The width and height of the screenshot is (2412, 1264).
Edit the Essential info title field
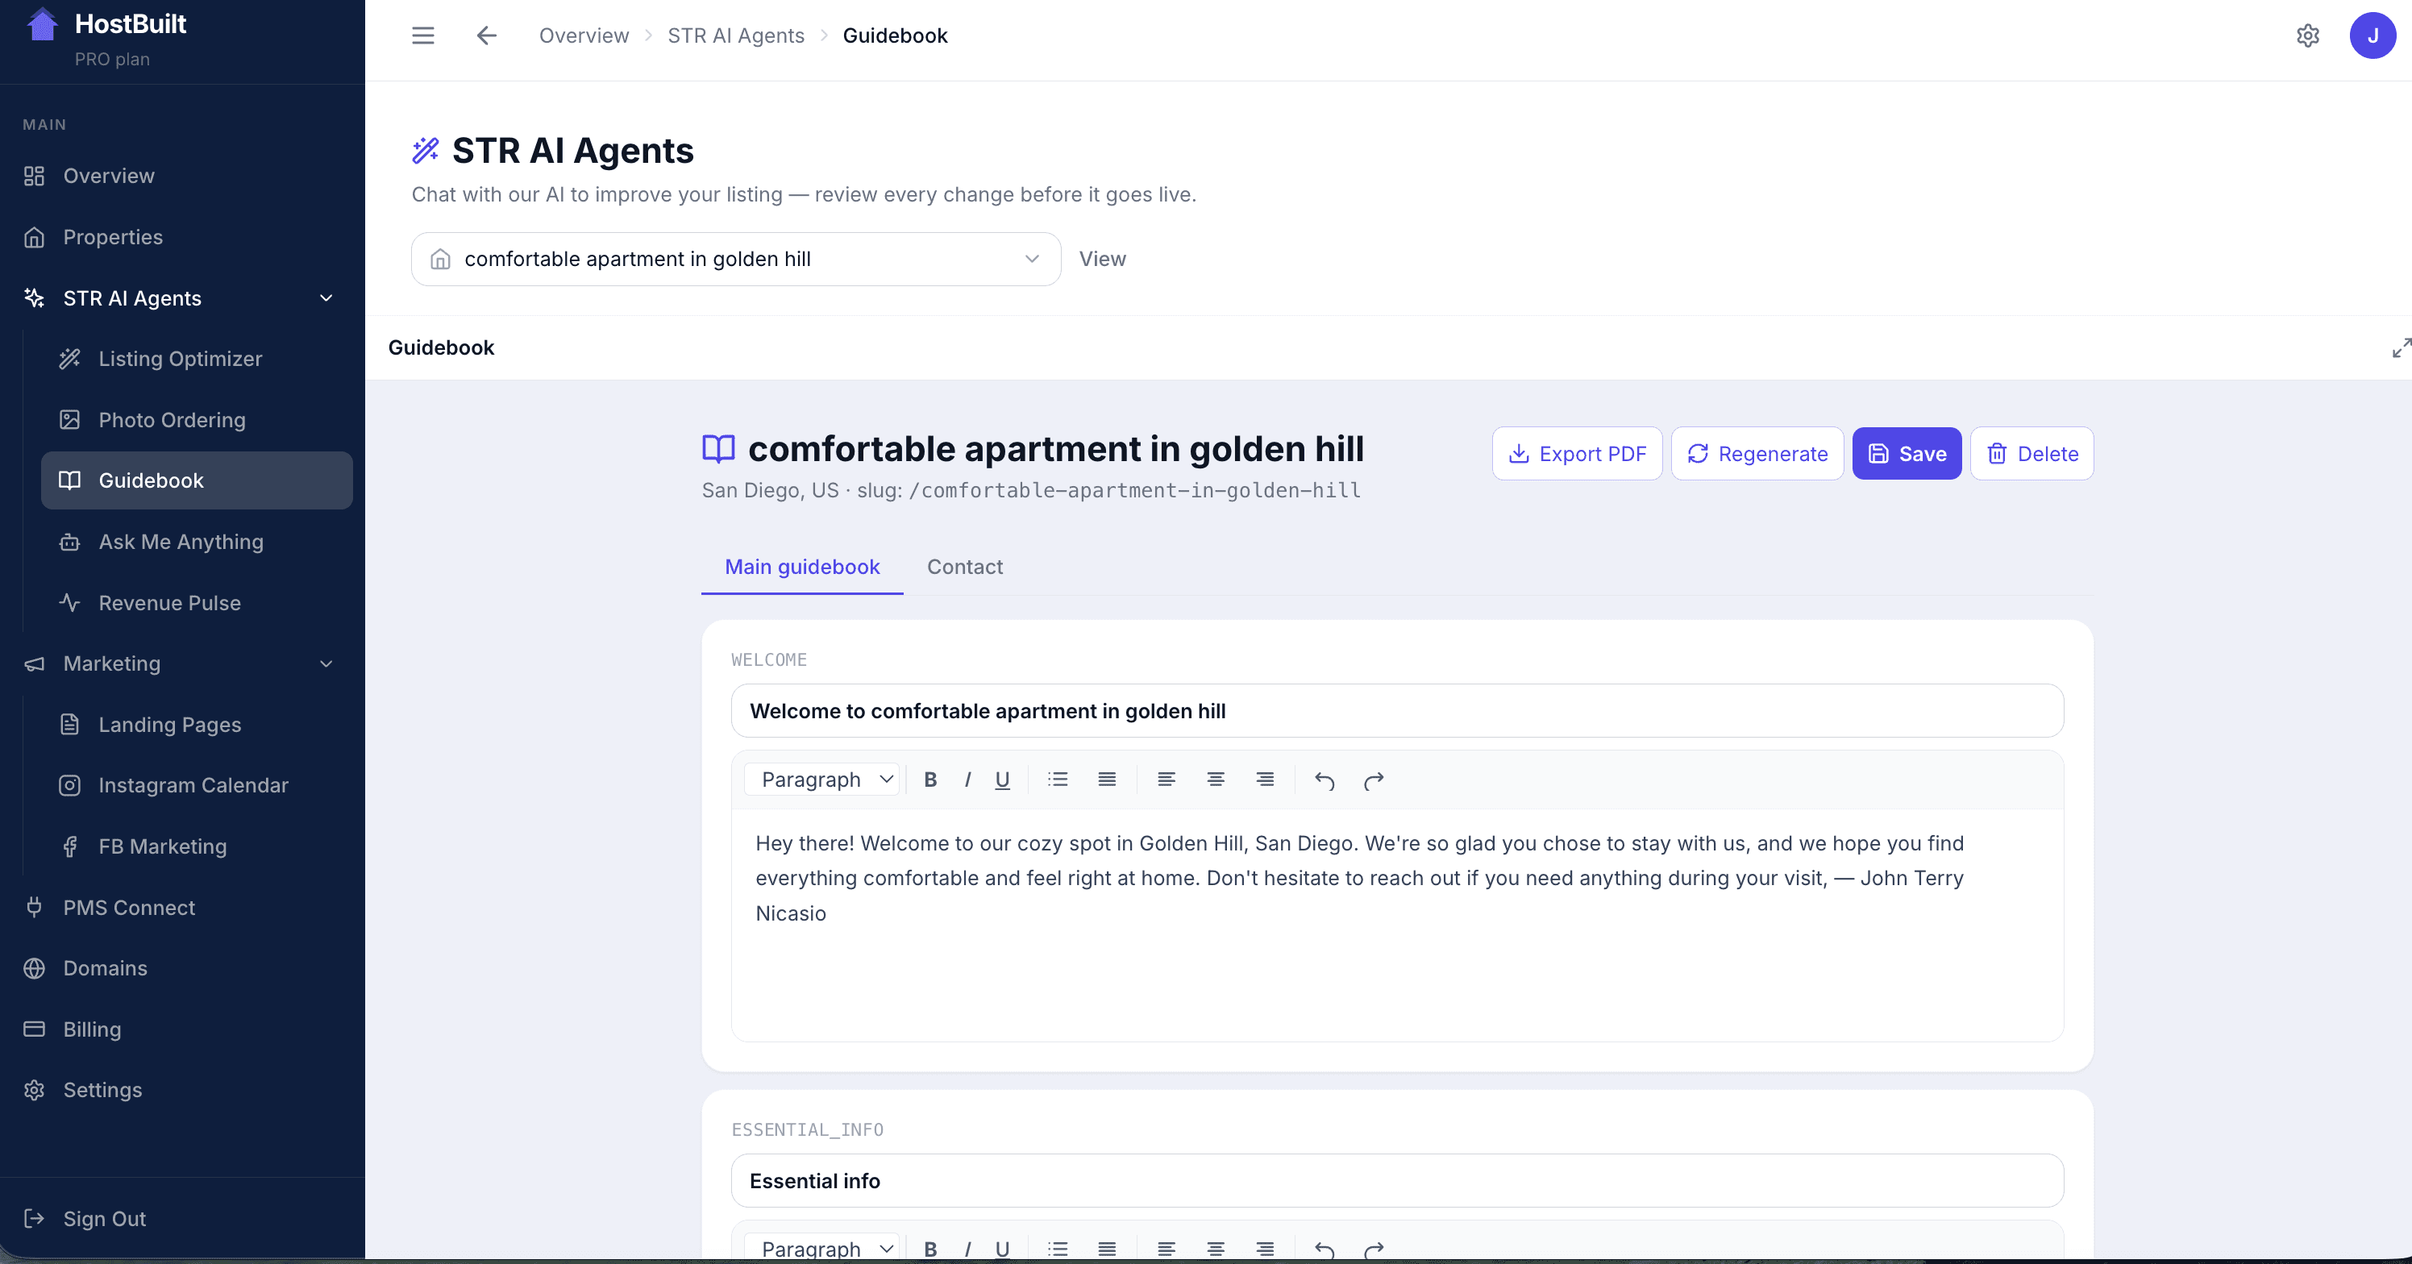[x=1397, y=1181]
